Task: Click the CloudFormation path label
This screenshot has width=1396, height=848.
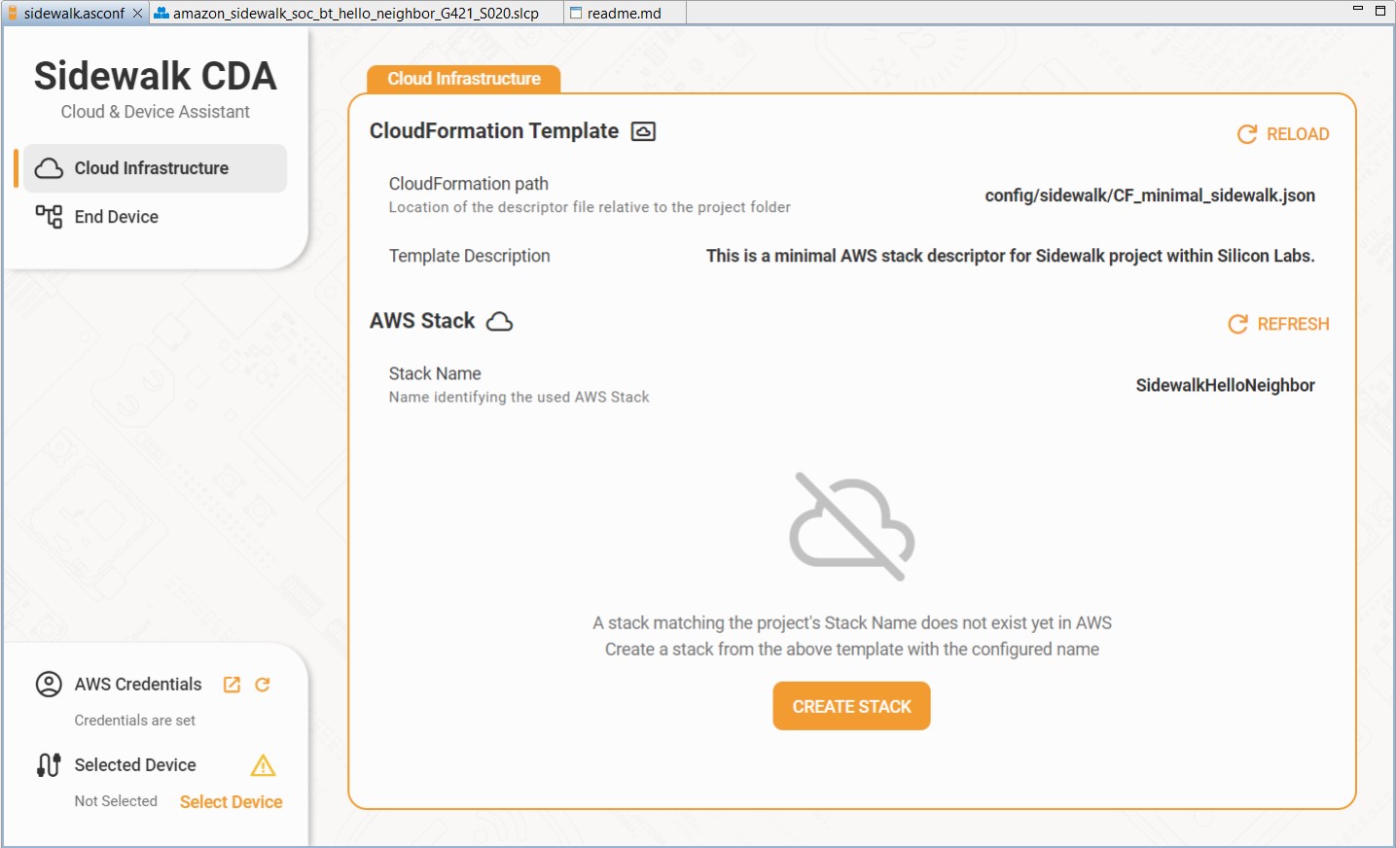Action: 469,184
